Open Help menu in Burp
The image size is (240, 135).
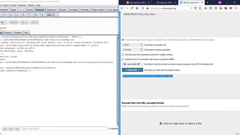38,5
